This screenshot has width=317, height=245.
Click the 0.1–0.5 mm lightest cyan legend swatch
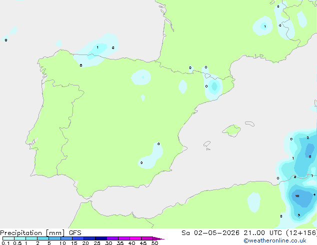[8, 238]
